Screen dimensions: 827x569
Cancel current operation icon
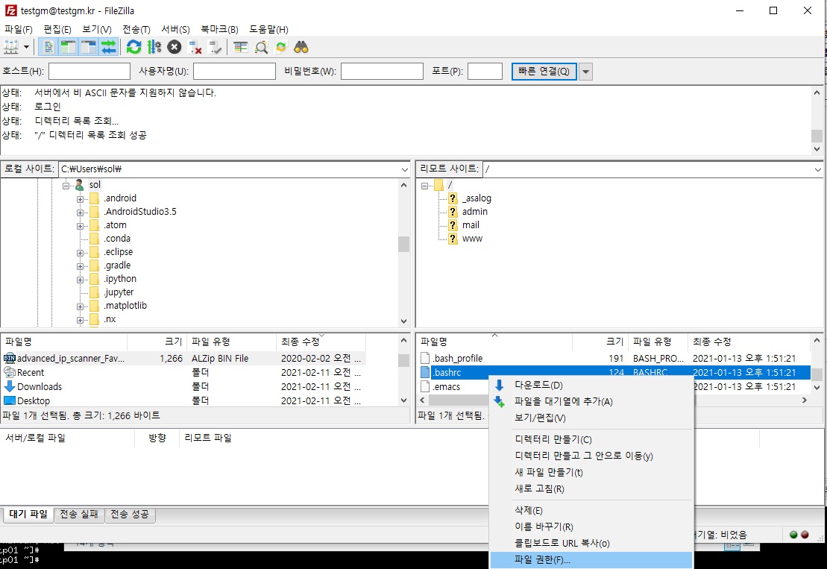coord(174,47)
